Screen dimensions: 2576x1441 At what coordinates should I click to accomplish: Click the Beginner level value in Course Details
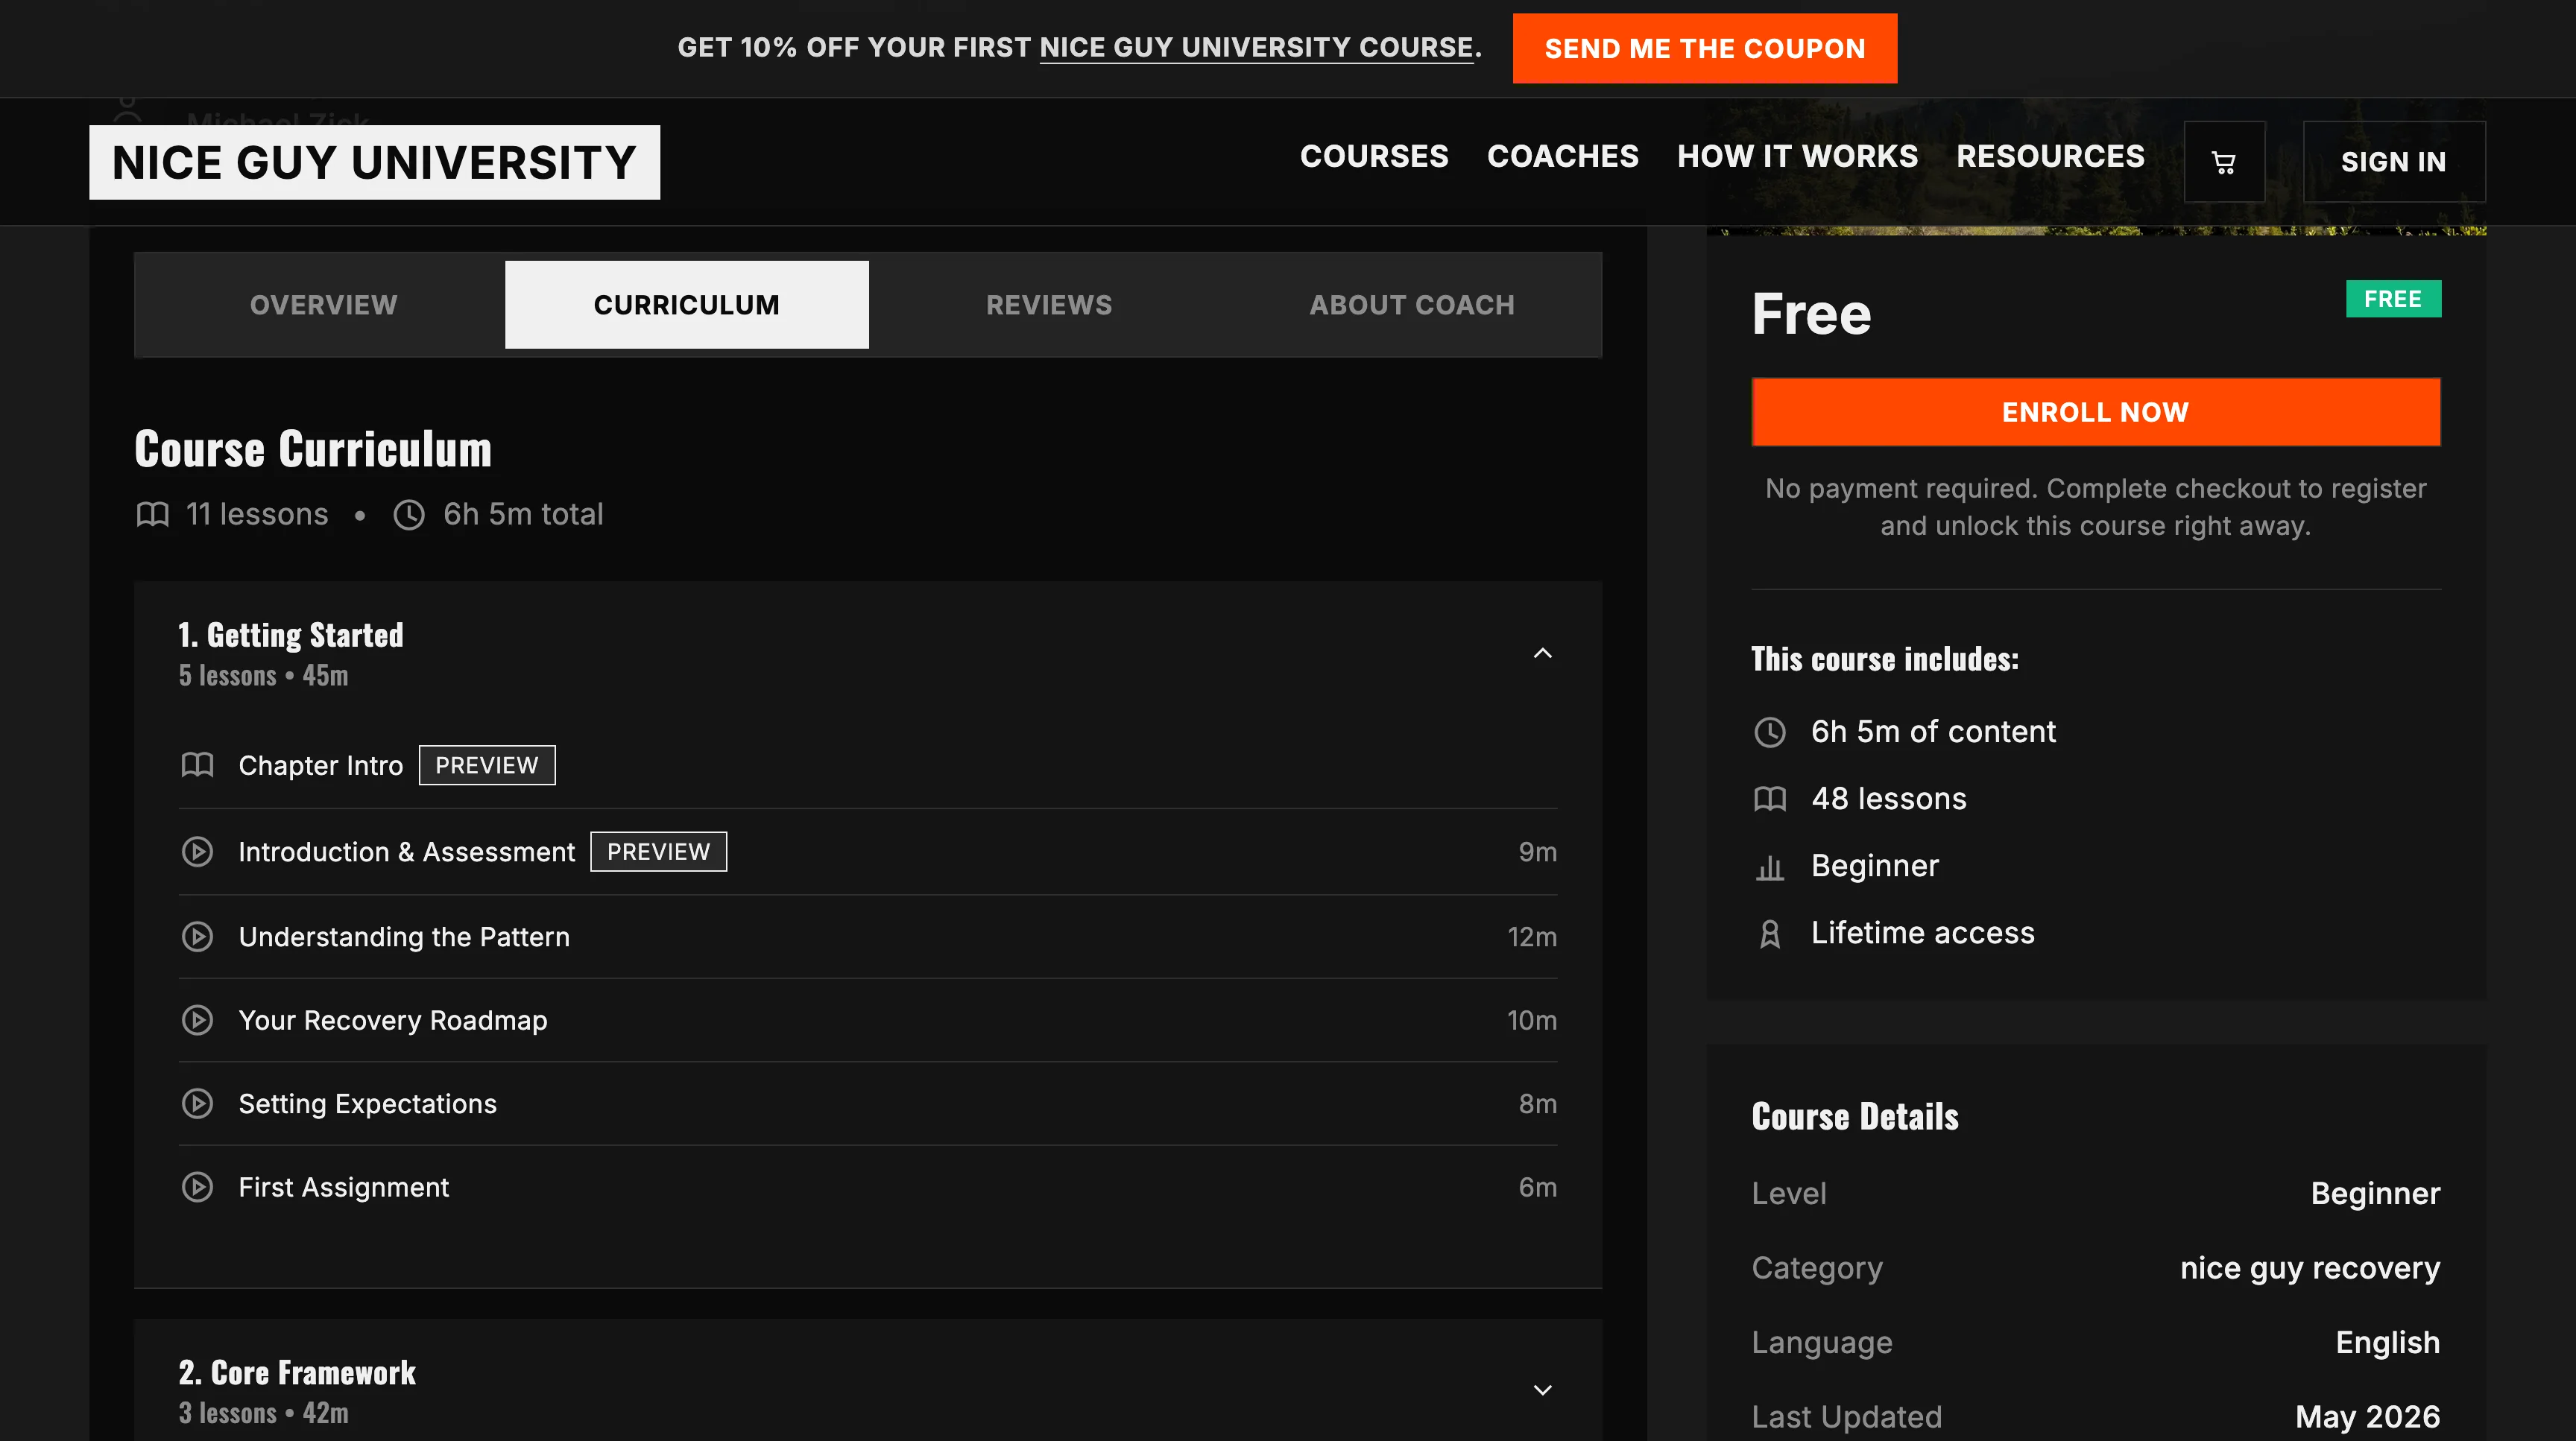point(2375,1194)
